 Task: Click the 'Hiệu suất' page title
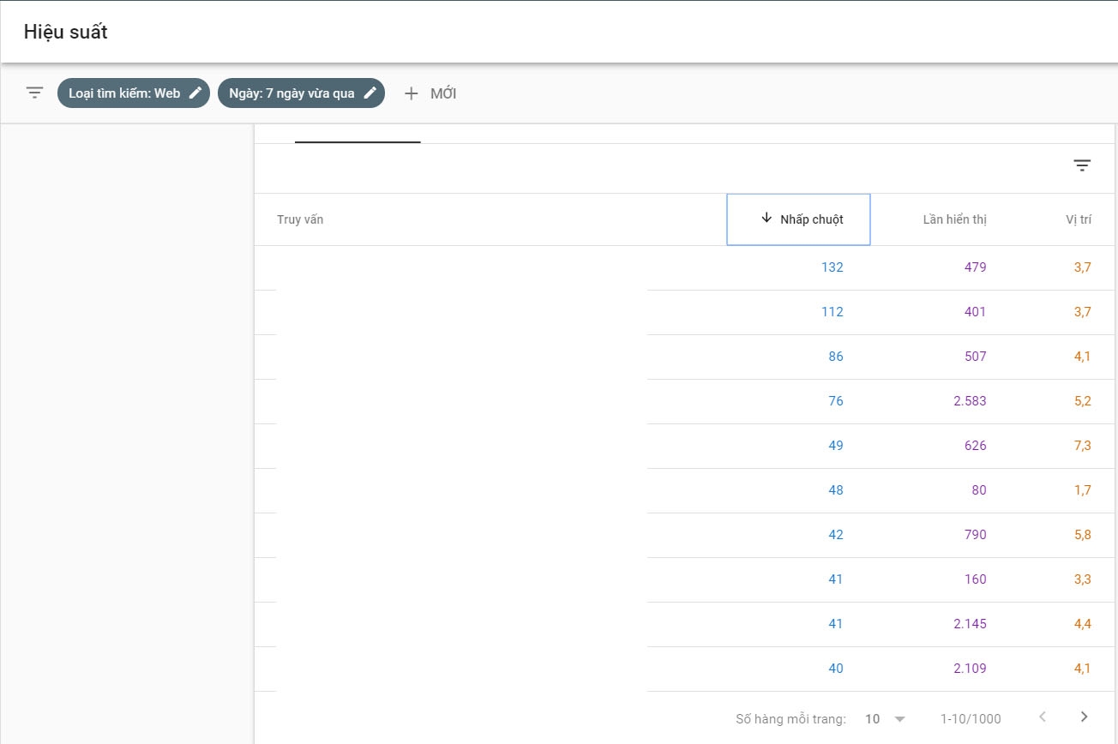(65, 33)
